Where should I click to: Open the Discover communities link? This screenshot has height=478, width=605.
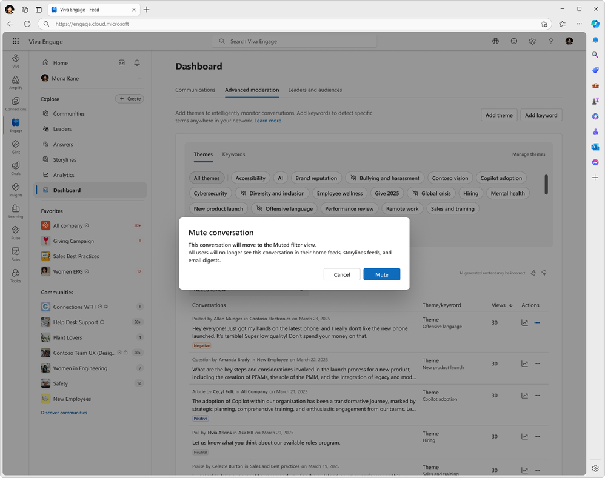click(x=64, y=413)
